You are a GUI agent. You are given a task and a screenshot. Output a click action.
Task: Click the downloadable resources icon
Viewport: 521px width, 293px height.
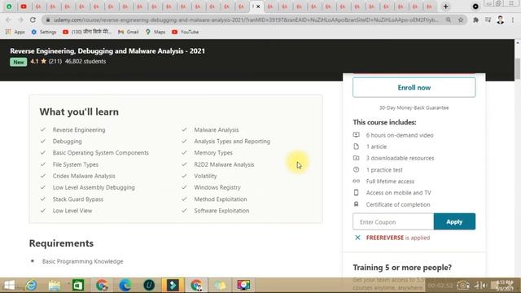point(357,158)
